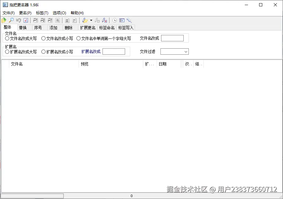283x199 pixels.
Task: 切换到替换选项卡
Action: coord(23,28)
